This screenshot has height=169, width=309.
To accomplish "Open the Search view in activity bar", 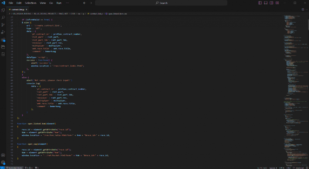I will (3, 18).
